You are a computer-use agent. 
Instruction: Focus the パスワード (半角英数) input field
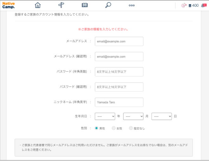point(119,72)
